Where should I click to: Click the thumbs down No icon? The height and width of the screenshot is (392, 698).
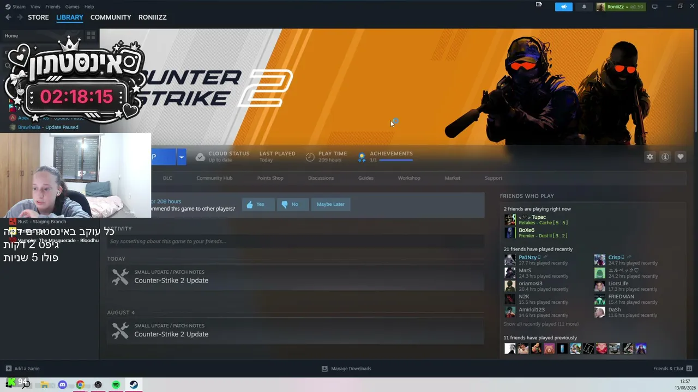point(284,204)
